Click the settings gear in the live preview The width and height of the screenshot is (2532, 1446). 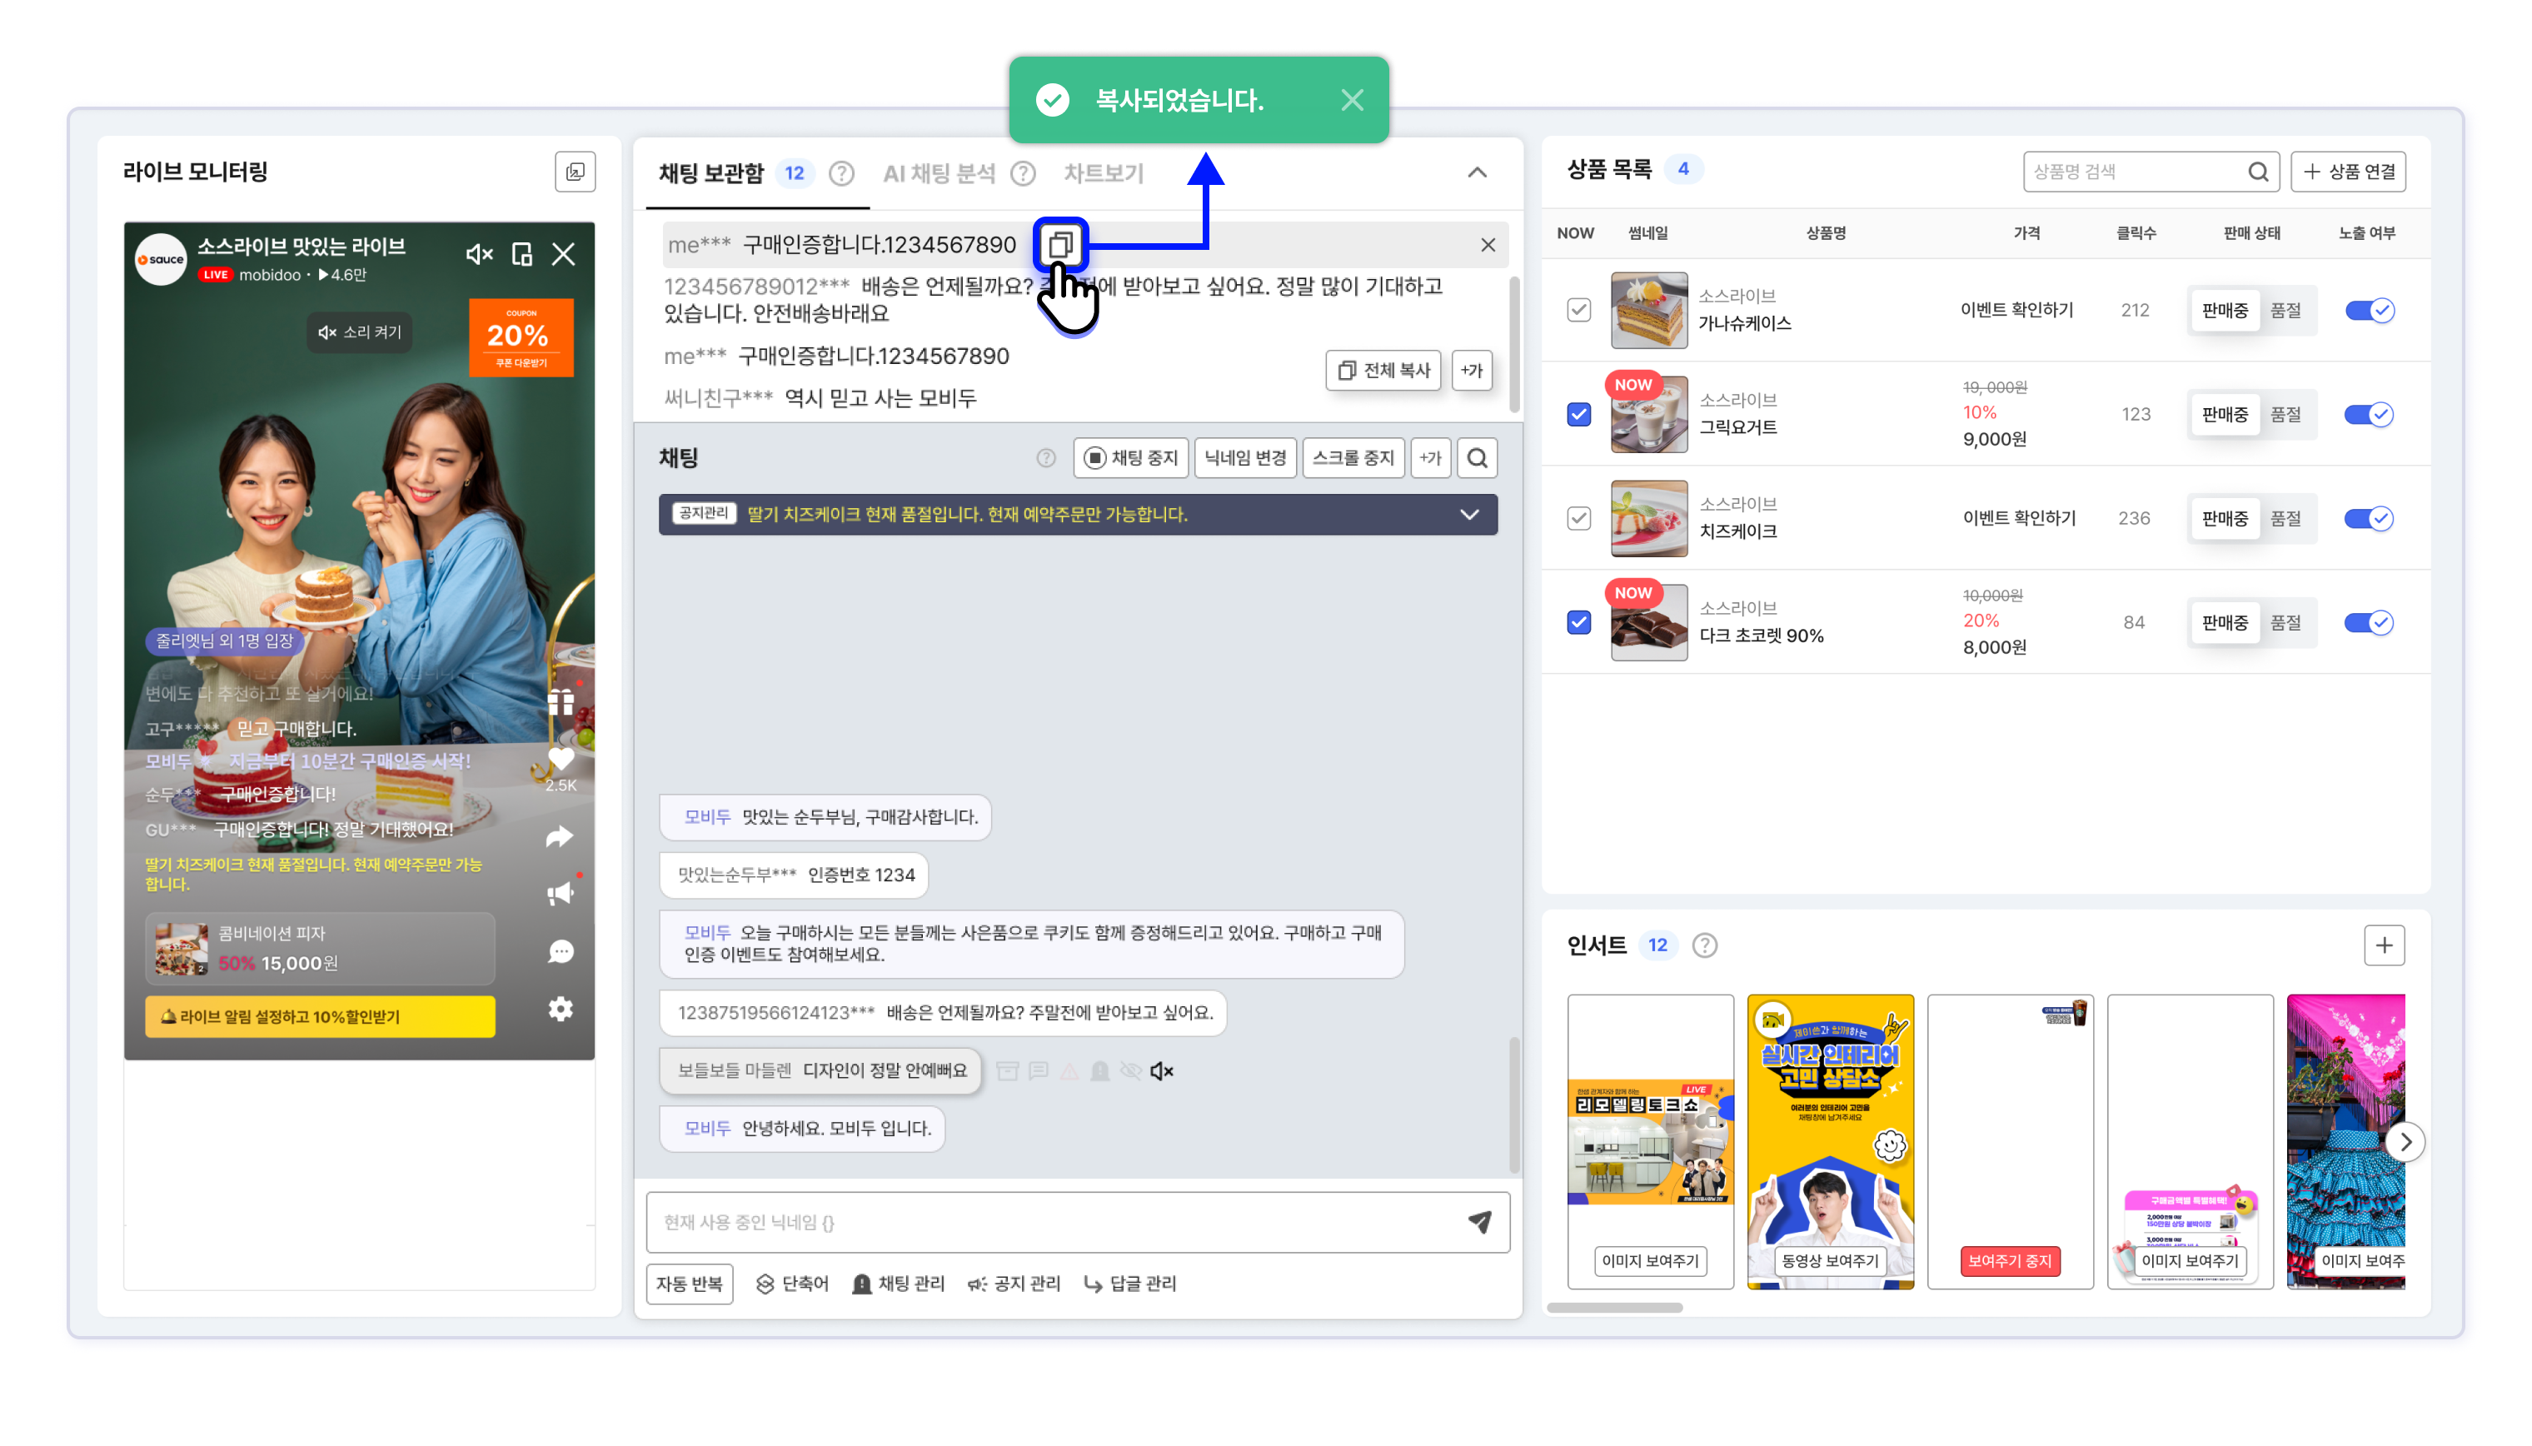pos(560,1009)
